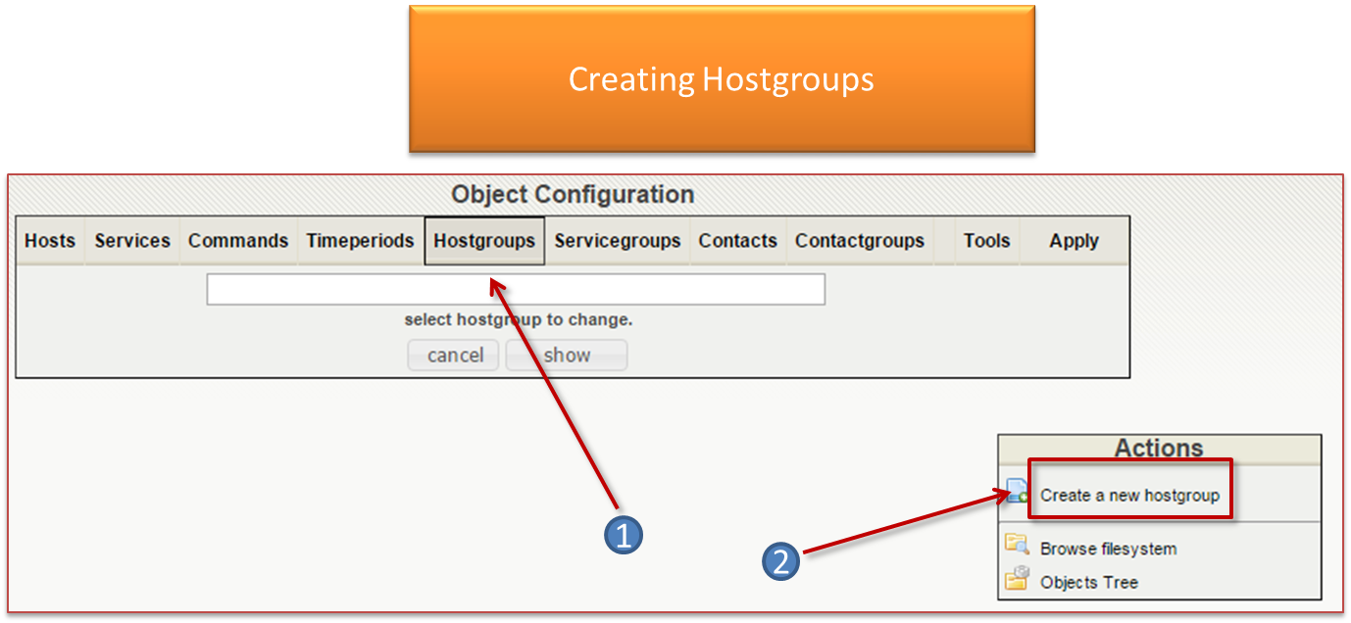
Task: Switch to the Contacts tab
Action: [738, 241]
